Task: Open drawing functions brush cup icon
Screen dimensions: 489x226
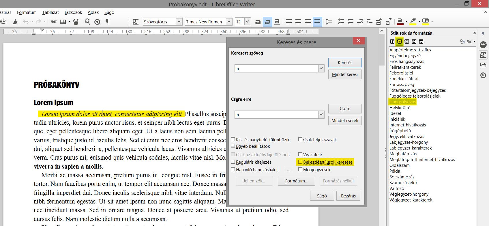Action: click(76, 22)
